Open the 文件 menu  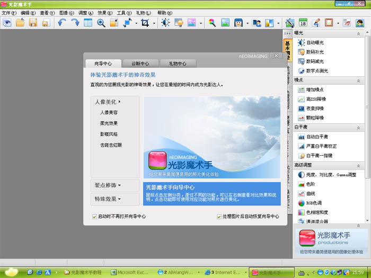pos(9,13)
